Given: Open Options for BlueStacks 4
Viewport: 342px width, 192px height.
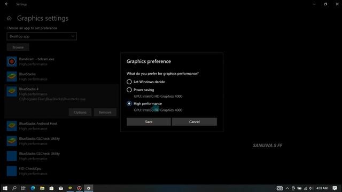Looking at the screenshot, I should pyautogui.click(x=80, y=113).
